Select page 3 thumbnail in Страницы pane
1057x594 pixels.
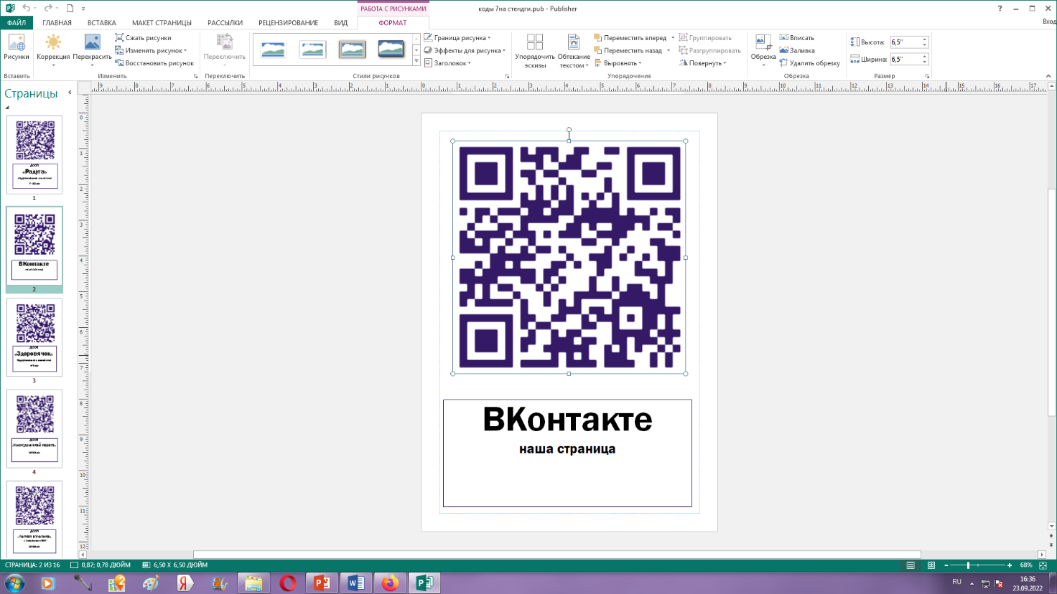tap(34, 337)
